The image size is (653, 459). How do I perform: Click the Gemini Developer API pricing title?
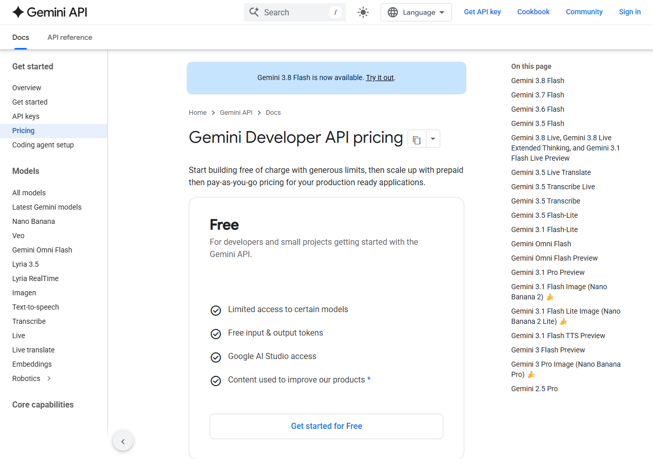[x=296, y=138]
